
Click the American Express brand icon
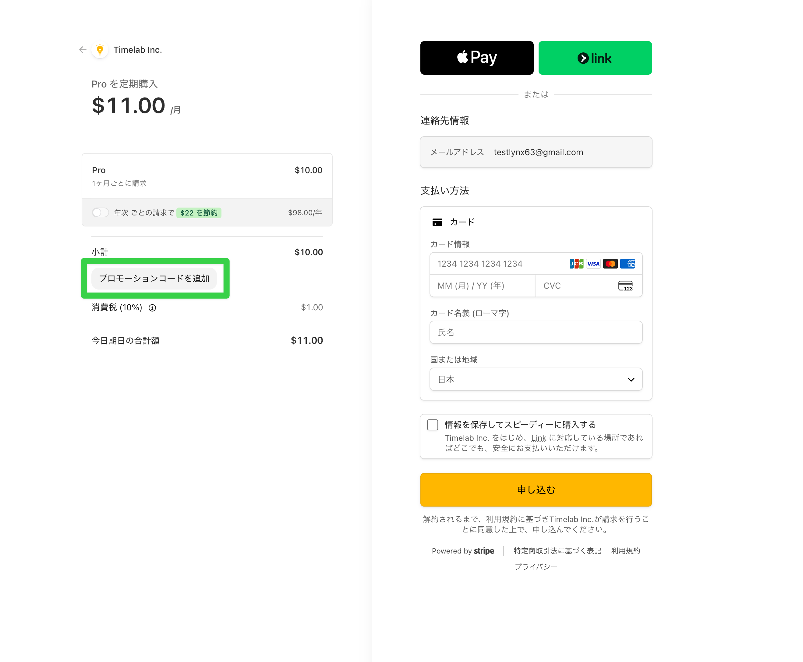627,264
